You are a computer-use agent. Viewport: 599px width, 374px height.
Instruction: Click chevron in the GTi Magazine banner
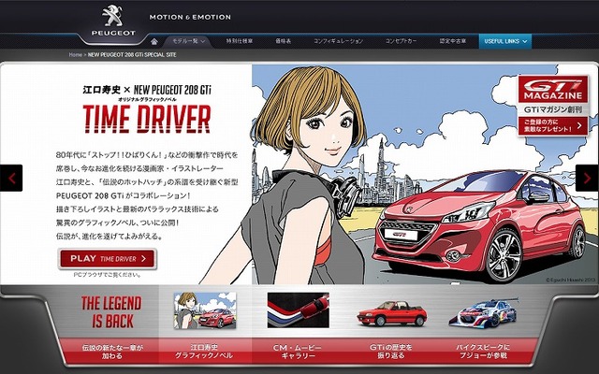pos(580,125)
